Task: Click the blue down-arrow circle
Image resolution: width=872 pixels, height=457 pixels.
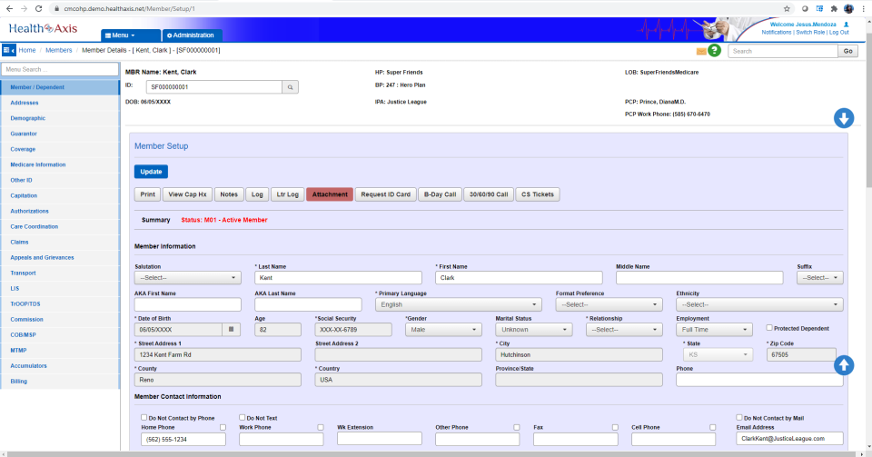Action: [x=844, y=118]
